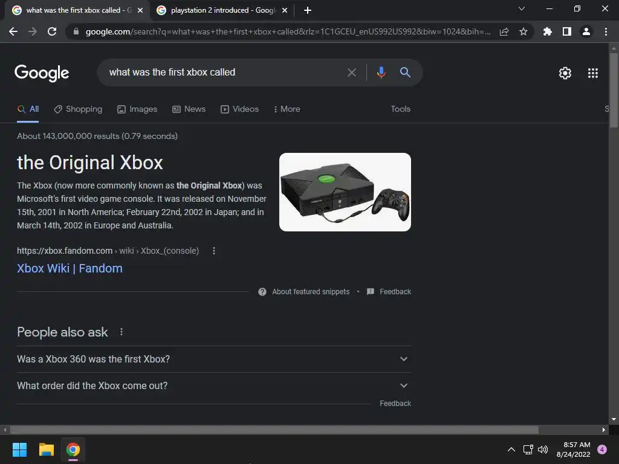Open a new browser tab

coord(308,10)
